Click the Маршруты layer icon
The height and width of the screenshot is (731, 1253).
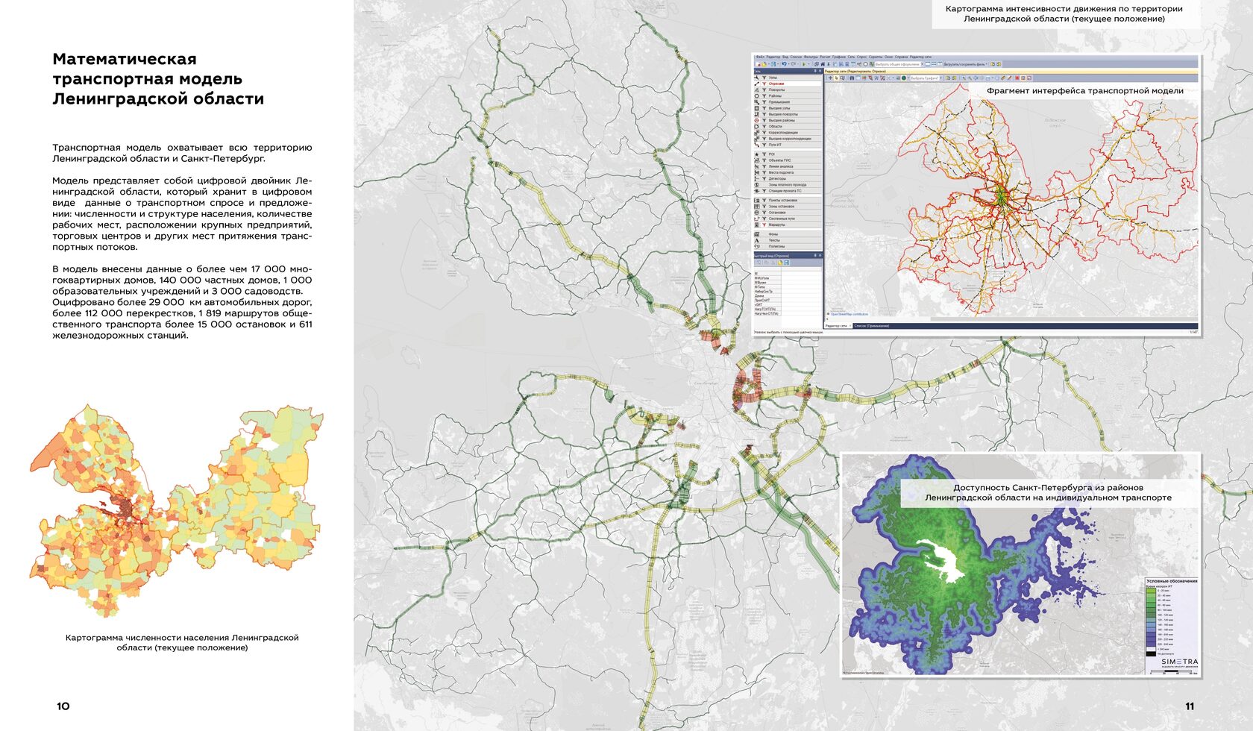756,225
